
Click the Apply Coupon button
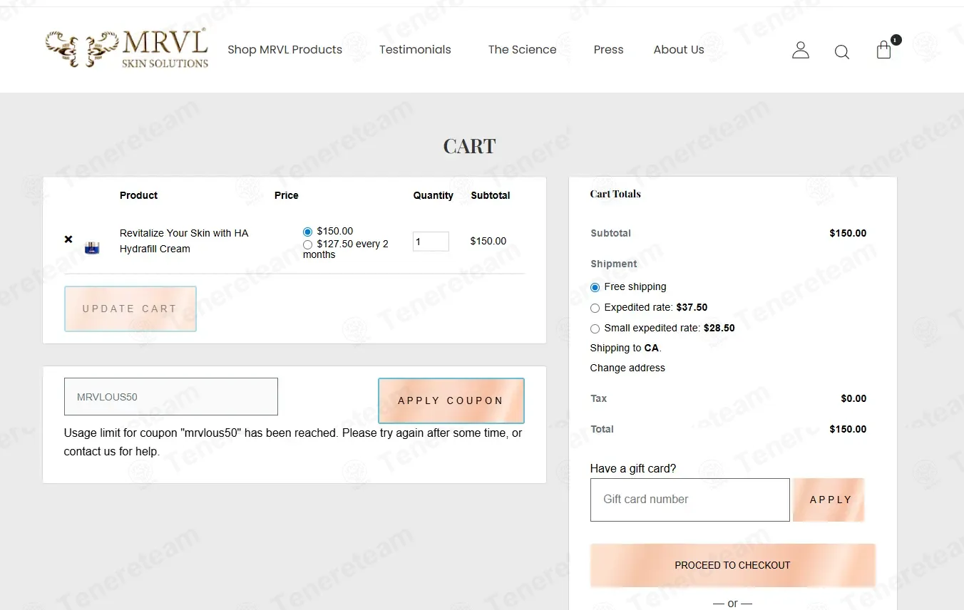451,400
